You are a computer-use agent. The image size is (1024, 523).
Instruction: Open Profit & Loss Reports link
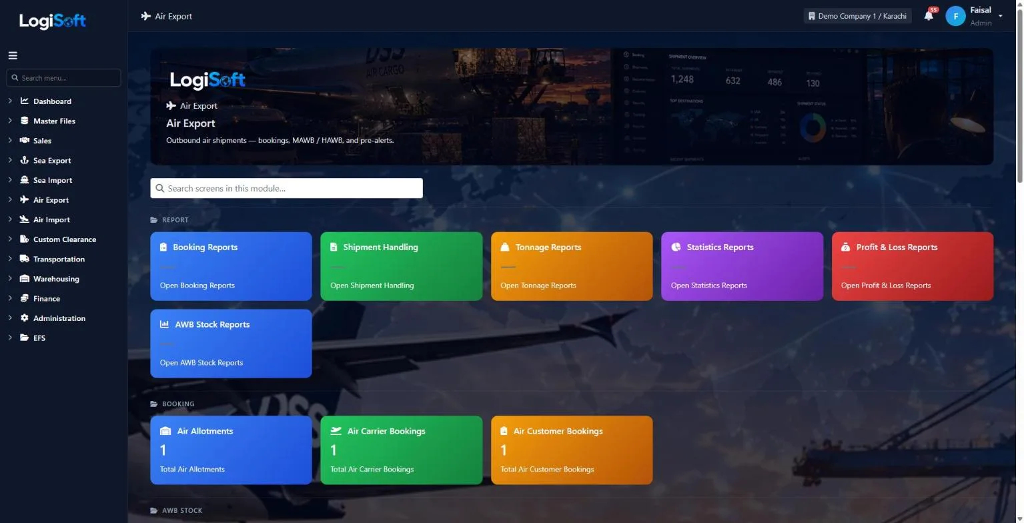(886, 286)
